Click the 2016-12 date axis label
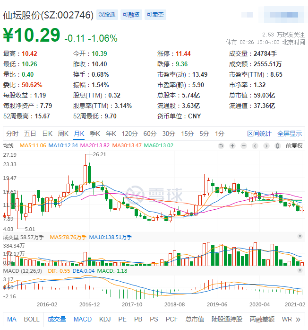The height and width of the screenshot is (330, 308). click(89, 304)
